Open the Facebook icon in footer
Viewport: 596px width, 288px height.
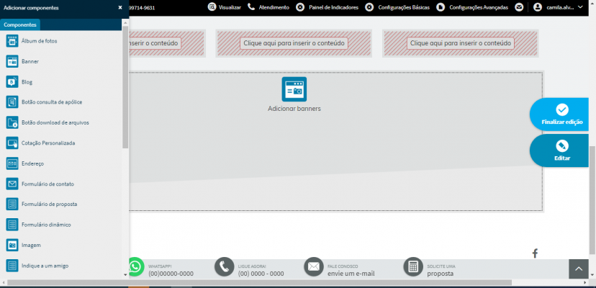pos(535,253)
